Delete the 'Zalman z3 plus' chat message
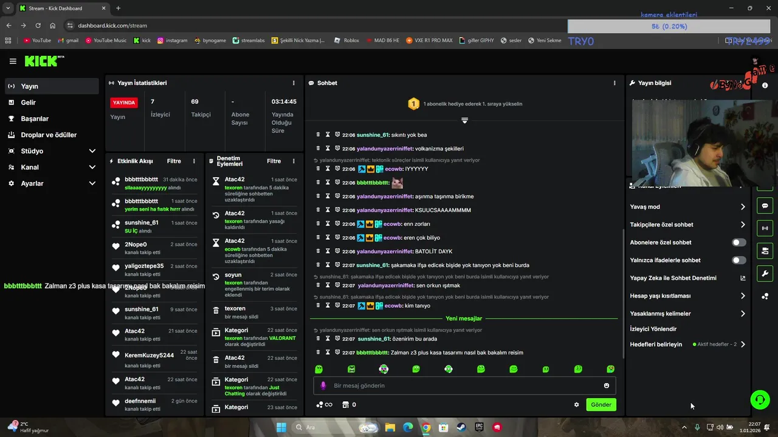The height and width of the screenshot is (437, 778). point(318,353)
